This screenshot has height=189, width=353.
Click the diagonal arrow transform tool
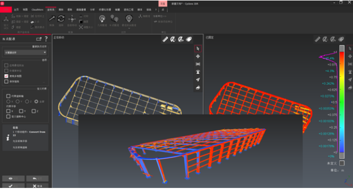(x=52, y=18)
